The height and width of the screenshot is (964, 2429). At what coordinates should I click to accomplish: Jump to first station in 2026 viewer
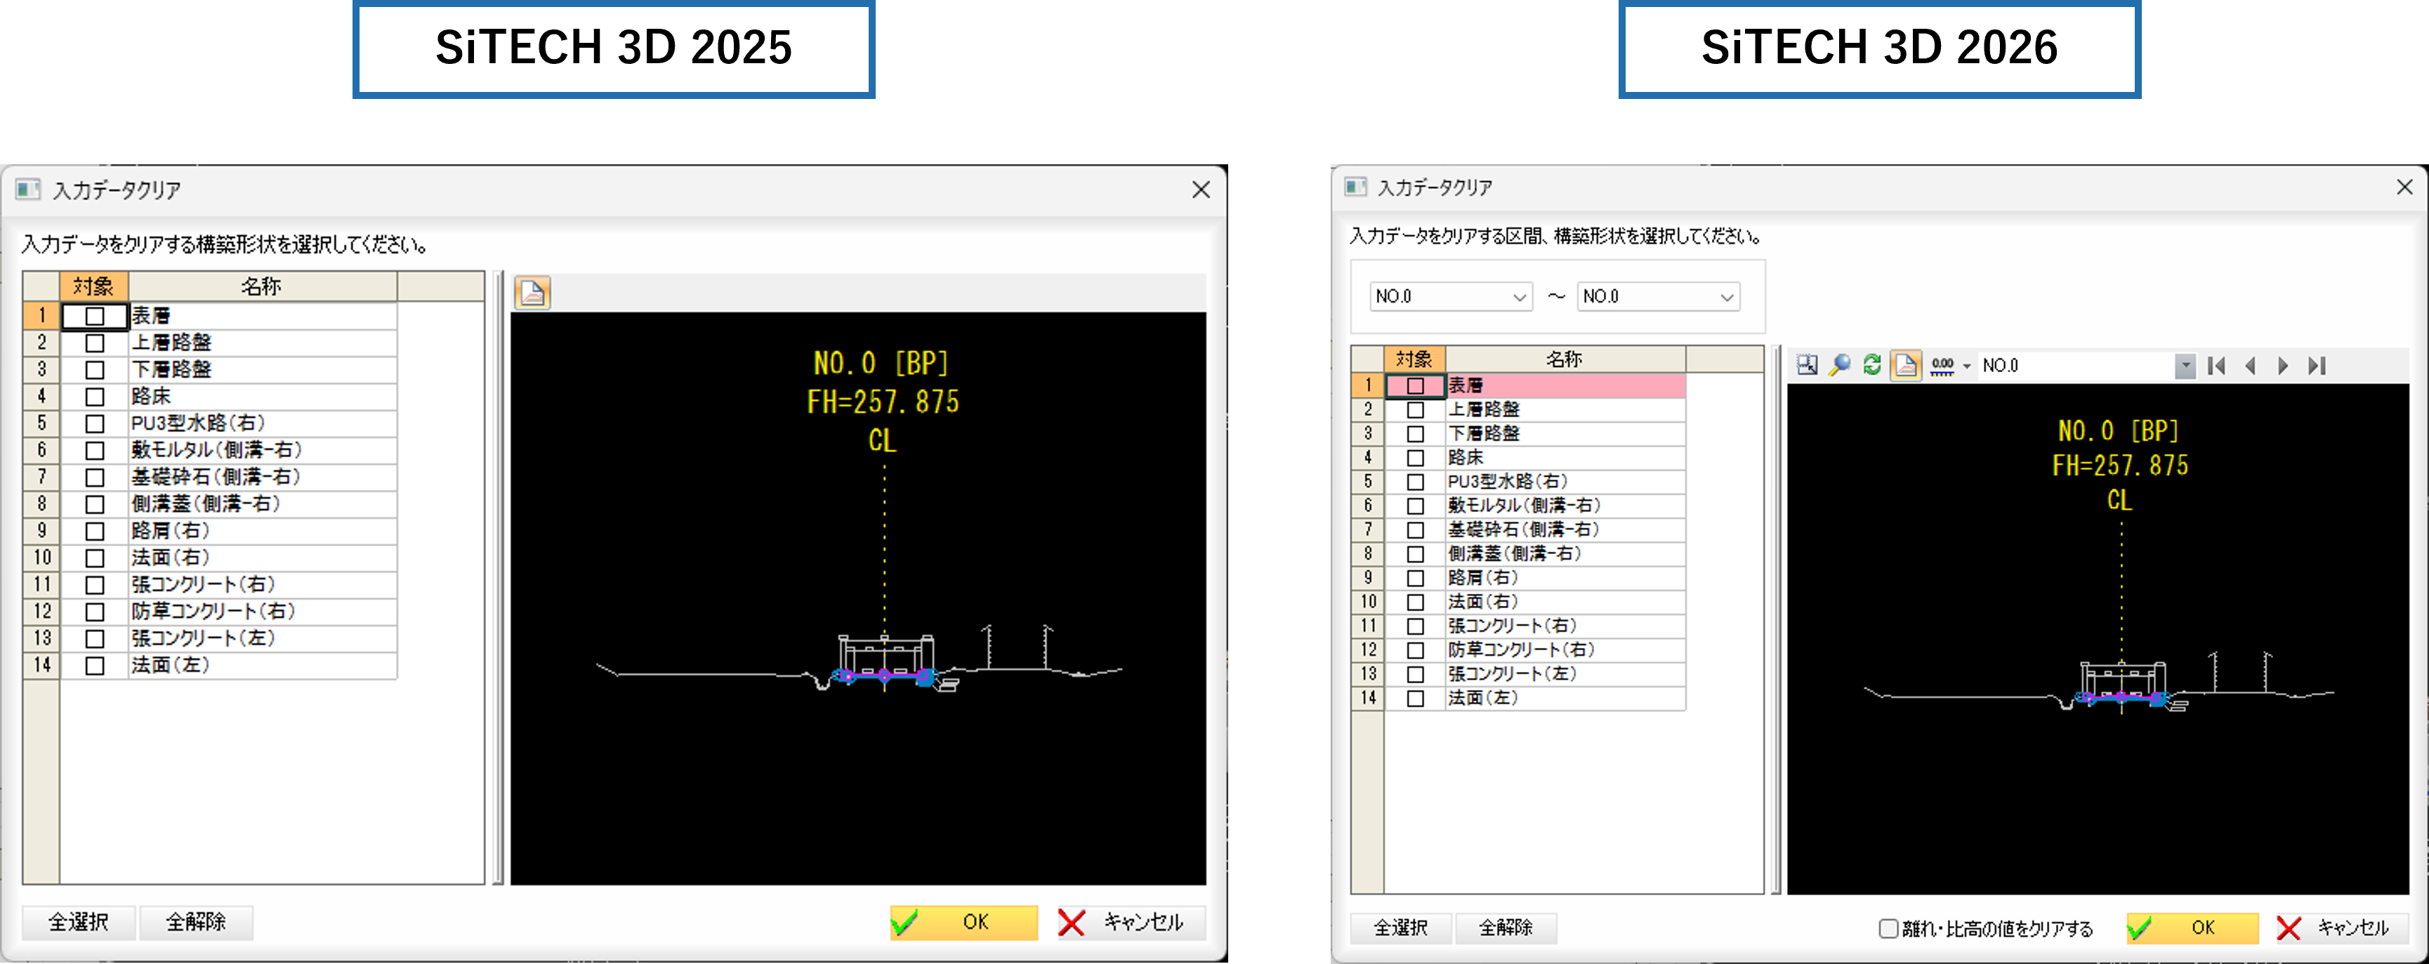point(2217,366)
